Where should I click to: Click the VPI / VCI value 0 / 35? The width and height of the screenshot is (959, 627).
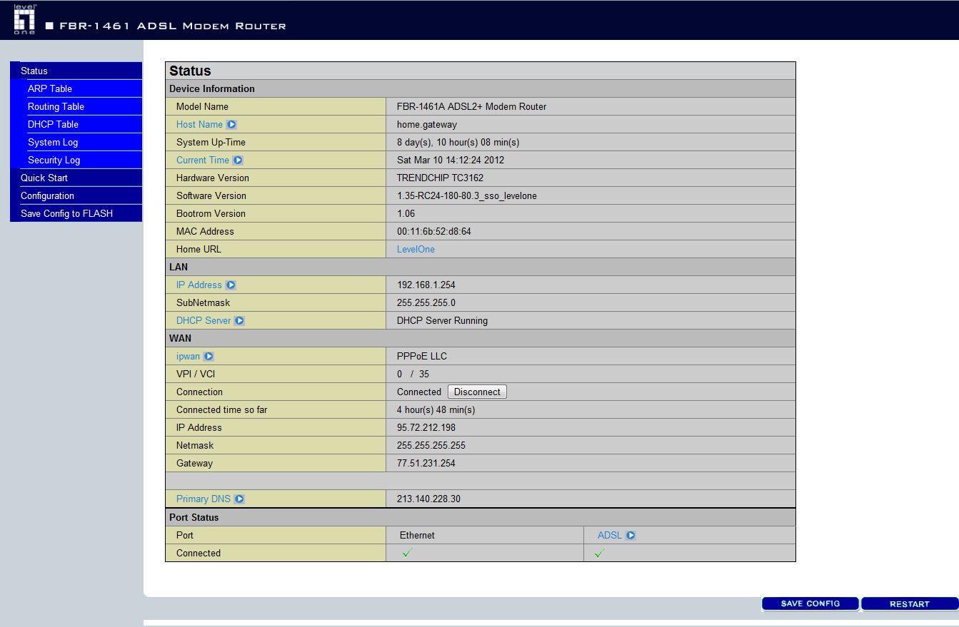(x=413, y=374)
